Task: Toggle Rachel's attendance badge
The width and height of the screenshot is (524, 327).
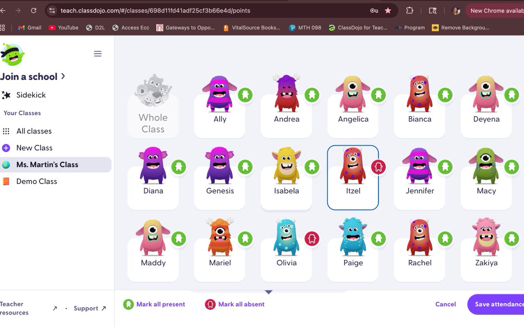Action: click(x=445, y=239)
